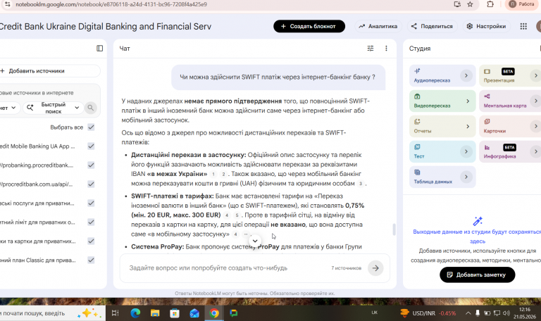Click the '7 источников' label
This screenshot has width=541, height=321.
tap(347, 268)
